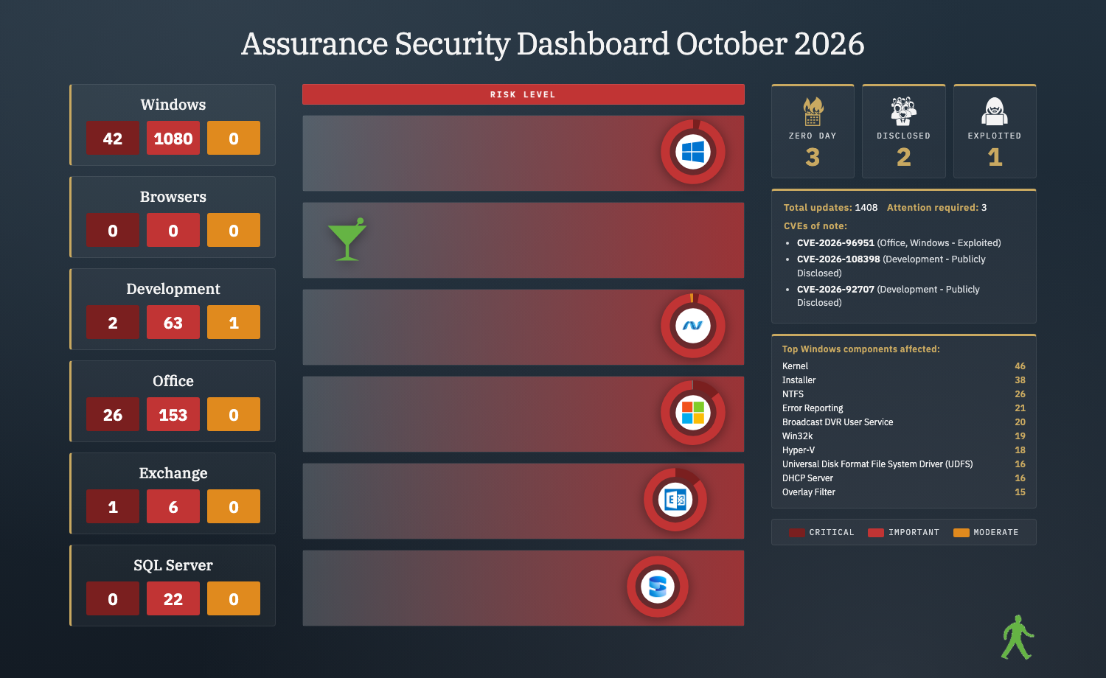Select Development moderate count 1
The height and width of the screenshot is (678, 1106).
(x=234, y=322)
